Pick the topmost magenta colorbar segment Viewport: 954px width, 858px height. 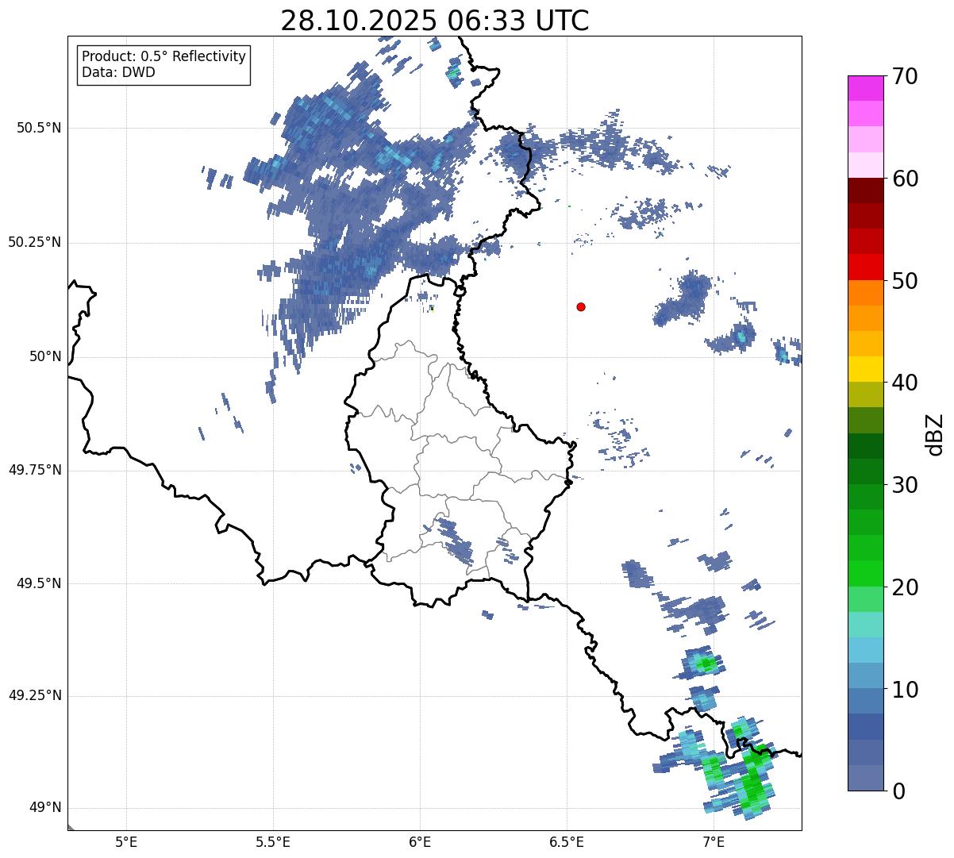(x=866, y=88)
